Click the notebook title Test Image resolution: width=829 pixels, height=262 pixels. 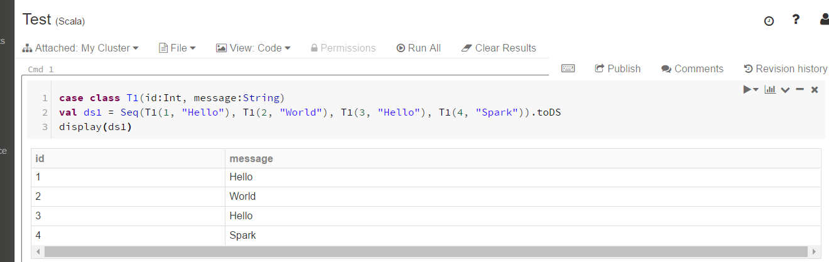[x=37, y=19]
